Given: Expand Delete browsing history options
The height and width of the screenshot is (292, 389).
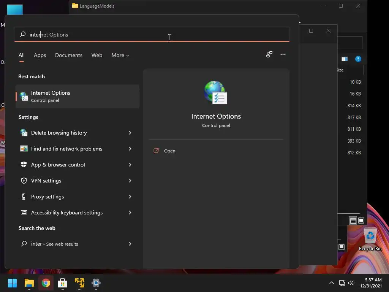Looking at the screenshot, I should coord(130,133).
